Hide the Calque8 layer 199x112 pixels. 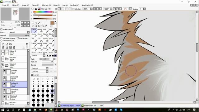pos(4,71)
